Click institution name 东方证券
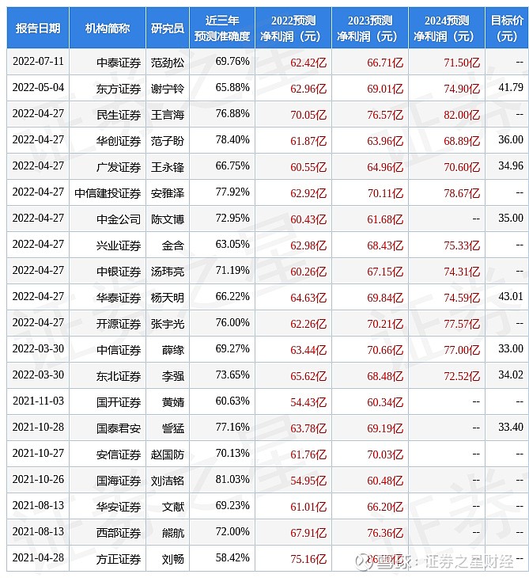 coord(119,89)
